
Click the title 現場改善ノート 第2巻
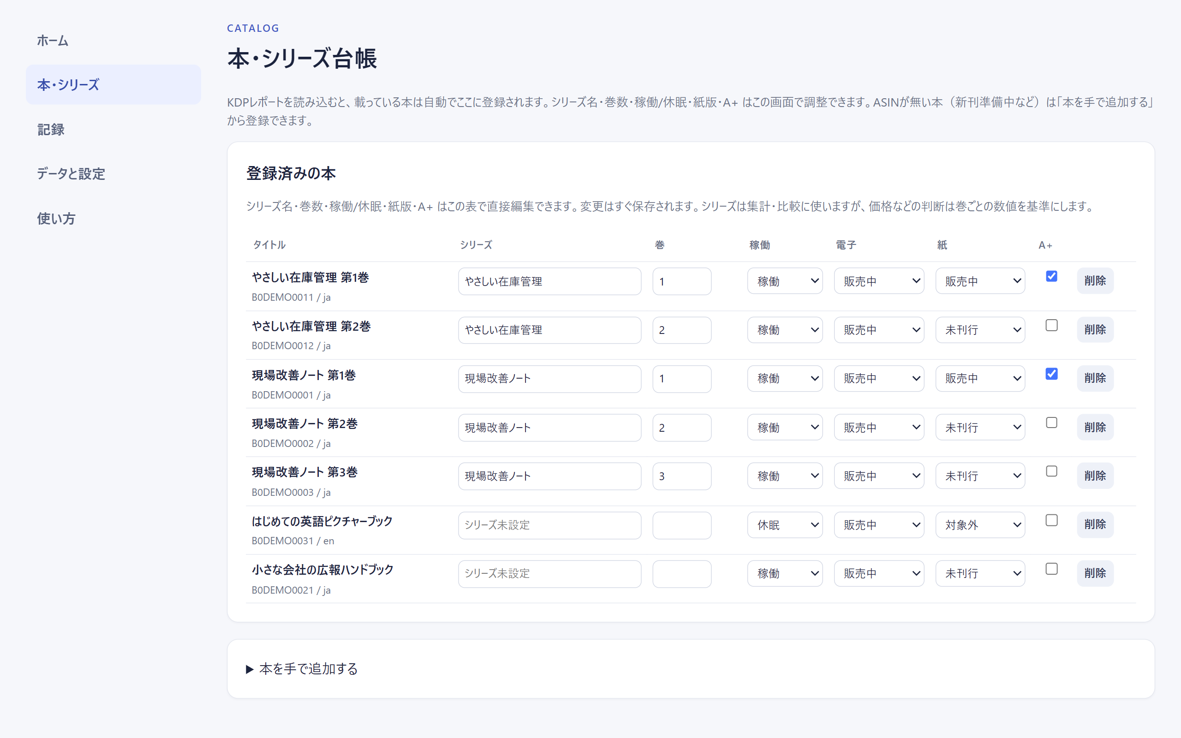click(304, 424)
